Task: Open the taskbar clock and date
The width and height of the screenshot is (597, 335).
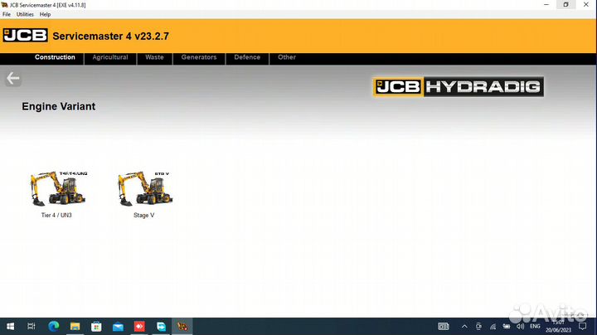Action: click(559, 326)
